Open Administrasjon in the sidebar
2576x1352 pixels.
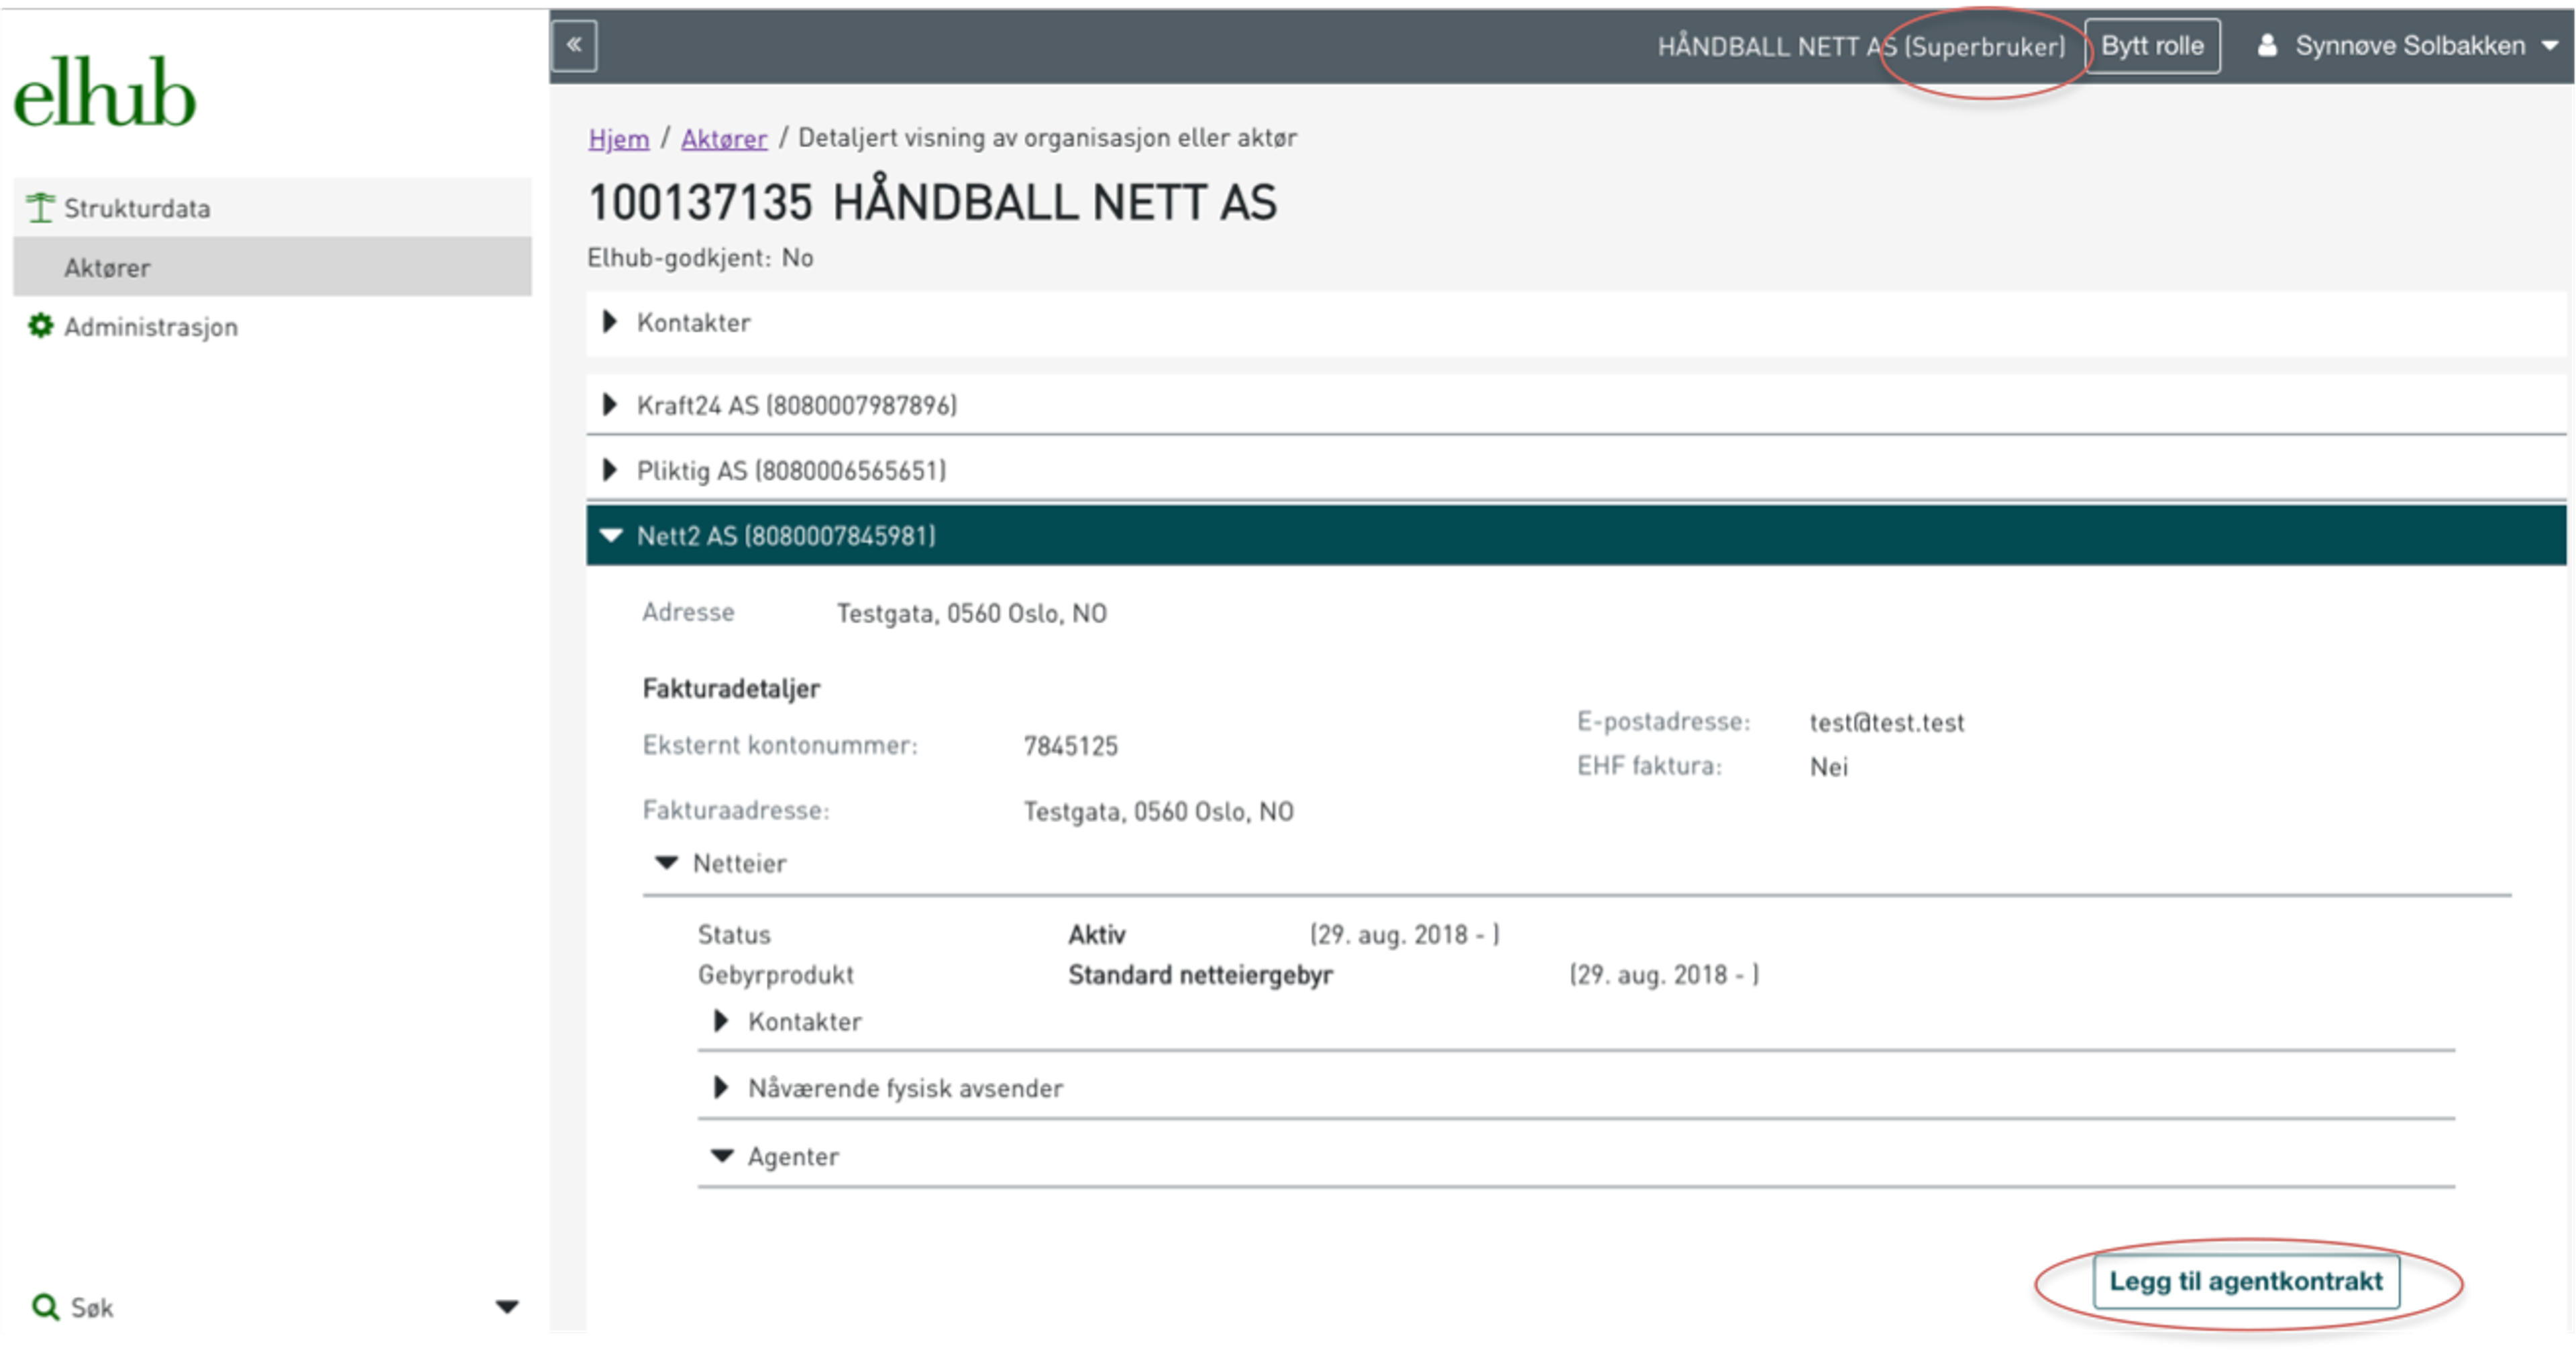[x=151, y=327]
